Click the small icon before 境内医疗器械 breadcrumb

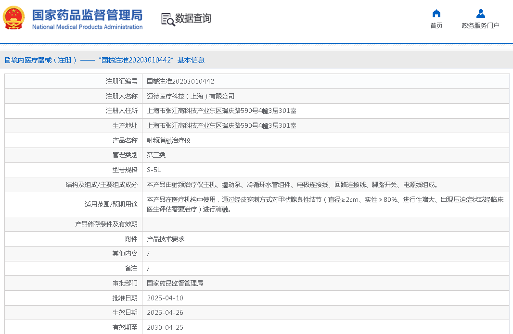7,60
